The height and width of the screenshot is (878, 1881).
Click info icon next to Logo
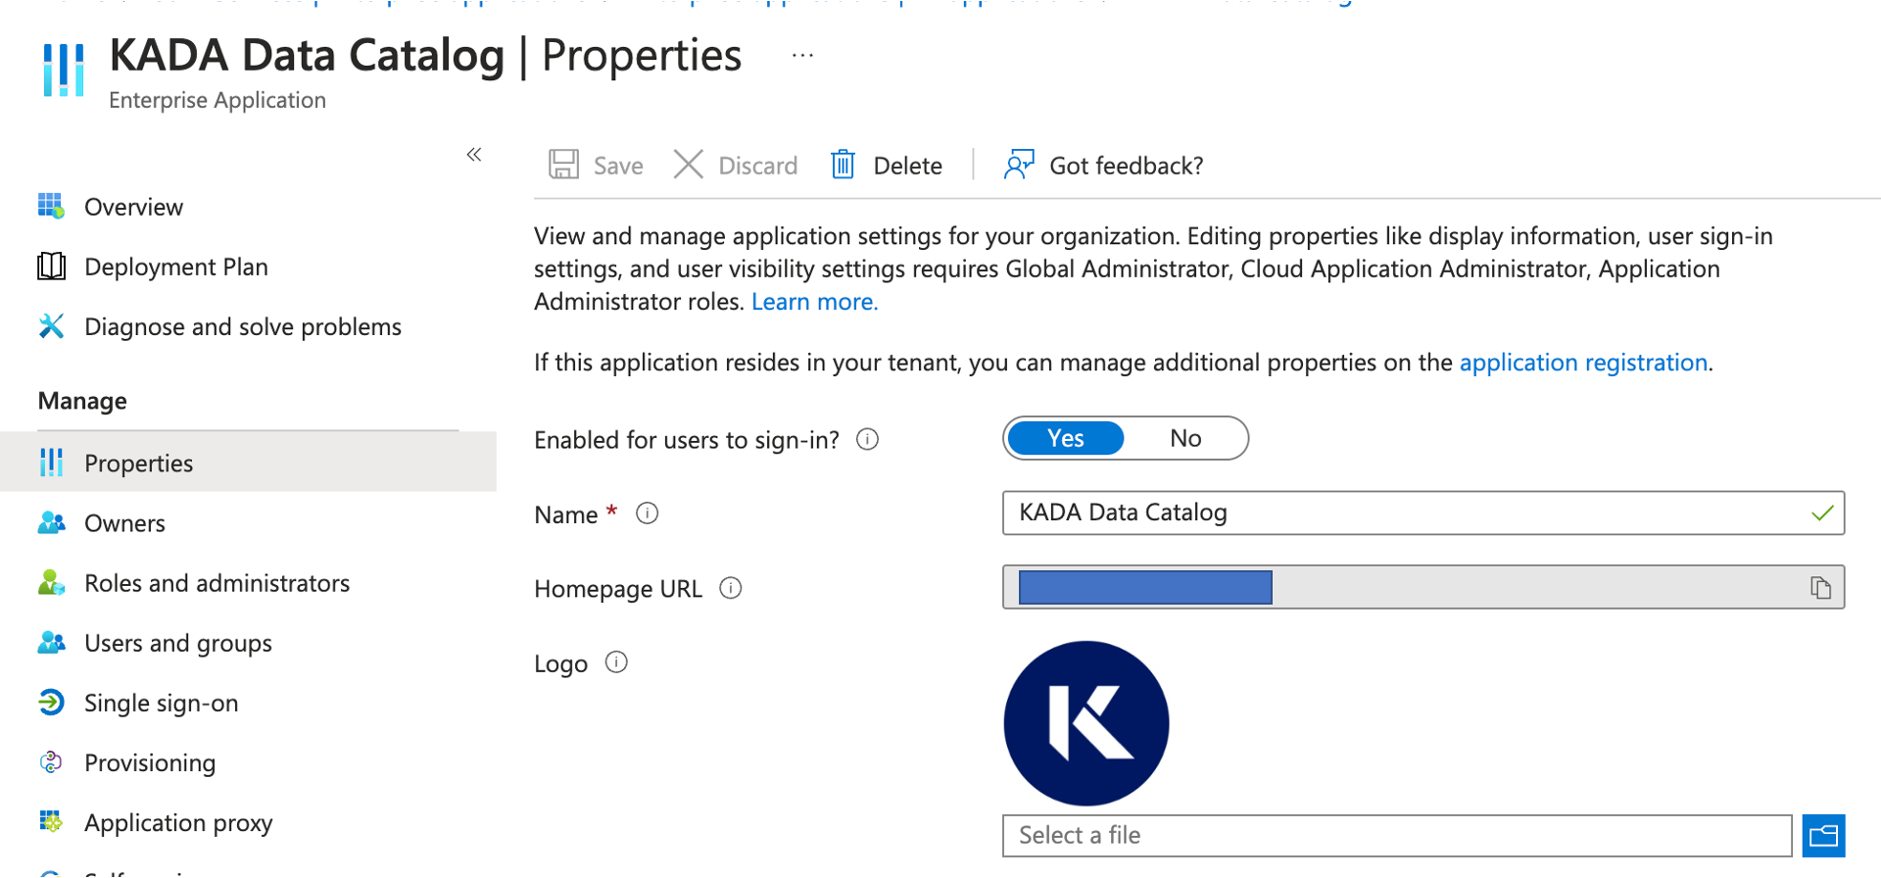click(x=616, y=662)
